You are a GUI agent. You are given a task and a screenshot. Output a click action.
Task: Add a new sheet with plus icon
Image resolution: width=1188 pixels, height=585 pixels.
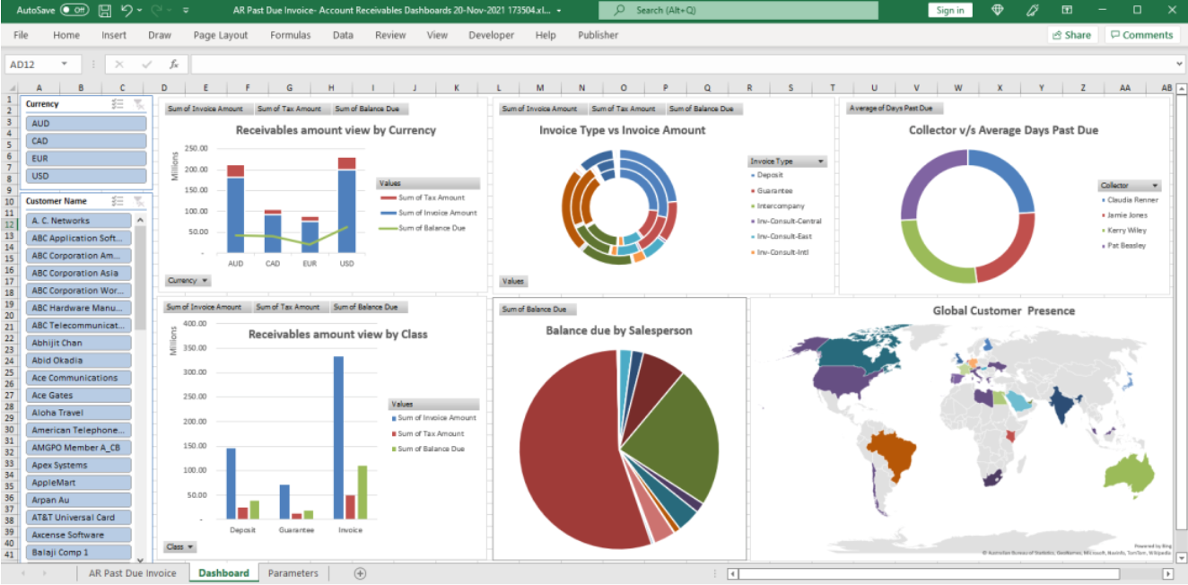[360, 572]
